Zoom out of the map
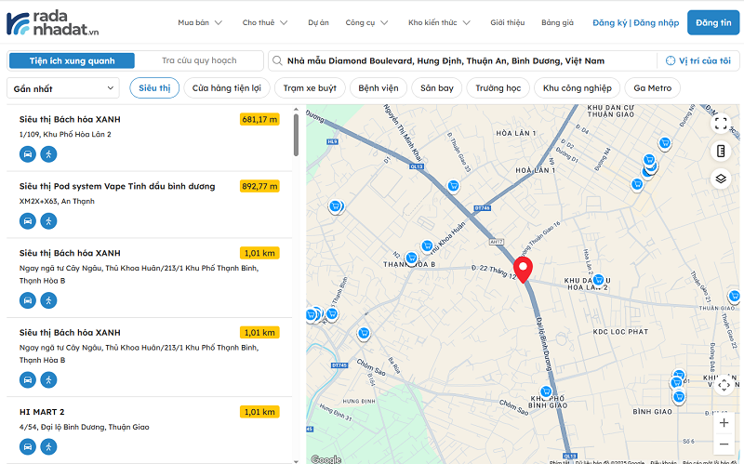Screen dimensions: 744x464 pyautogui.click(x=724, y=444)
